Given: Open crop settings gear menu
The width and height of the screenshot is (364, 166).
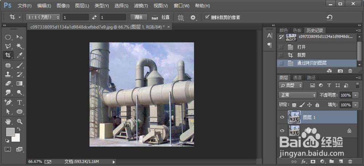Looking at the screenshot, I should 193,17.
